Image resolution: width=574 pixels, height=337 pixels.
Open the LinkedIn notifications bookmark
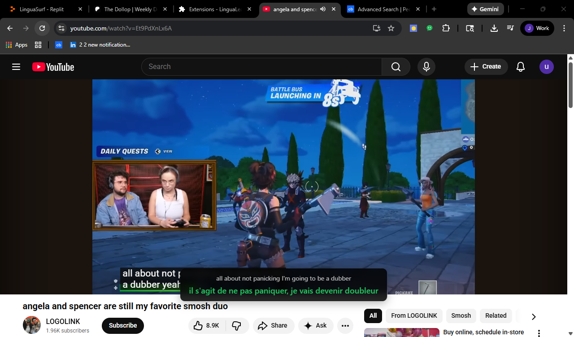pyautogui.click(x=100, y=45)
